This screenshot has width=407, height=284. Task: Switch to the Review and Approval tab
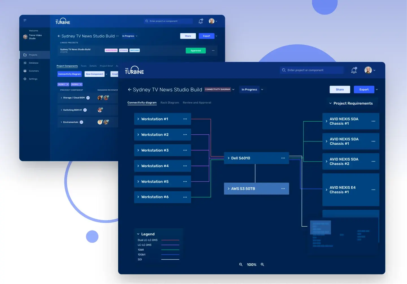197,103
